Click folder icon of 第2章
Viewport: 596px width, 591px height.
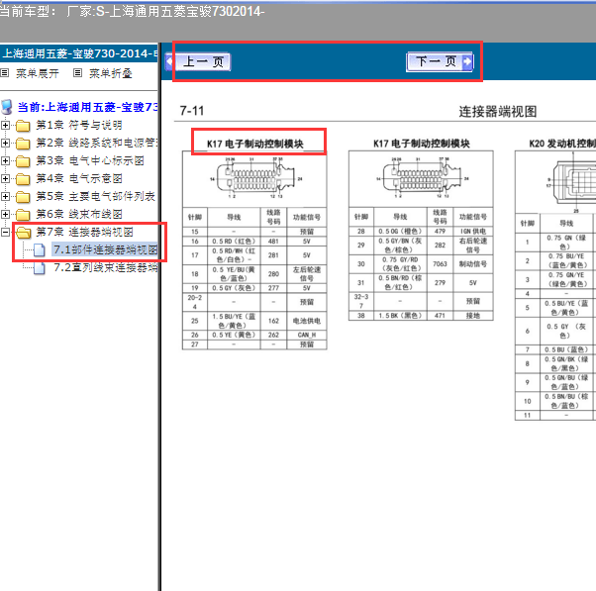(x=23, y=144)
